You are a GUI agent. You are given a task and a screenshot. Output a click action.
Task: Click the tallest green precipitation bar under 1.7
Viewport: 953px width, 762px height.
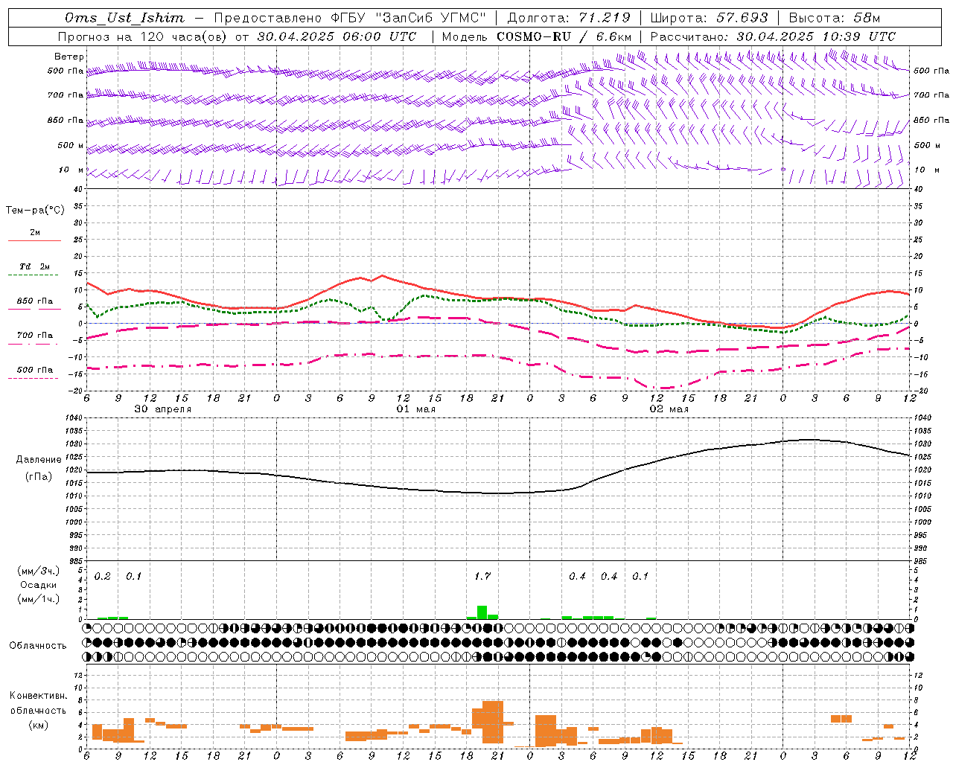point(482,612)
